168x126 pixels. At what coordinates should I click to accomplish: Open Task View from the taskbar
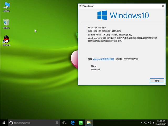[x=64, y=123]
